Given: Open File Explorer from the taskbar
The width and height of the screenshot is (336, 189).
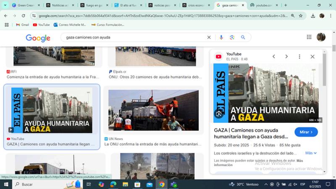Looking at the screenshot, I should coord(125,184).
